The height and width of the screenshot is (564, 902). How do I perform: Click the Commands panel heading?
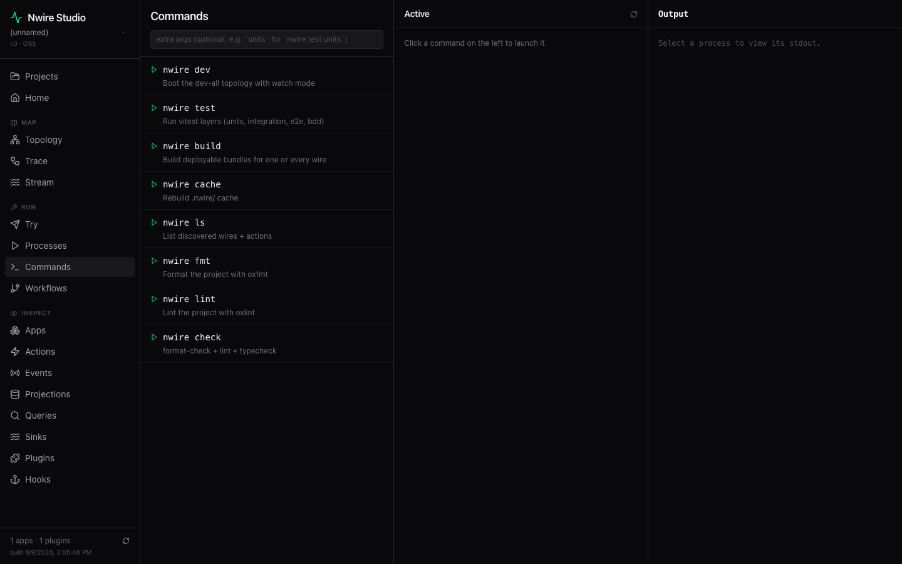tap(179, 16)
